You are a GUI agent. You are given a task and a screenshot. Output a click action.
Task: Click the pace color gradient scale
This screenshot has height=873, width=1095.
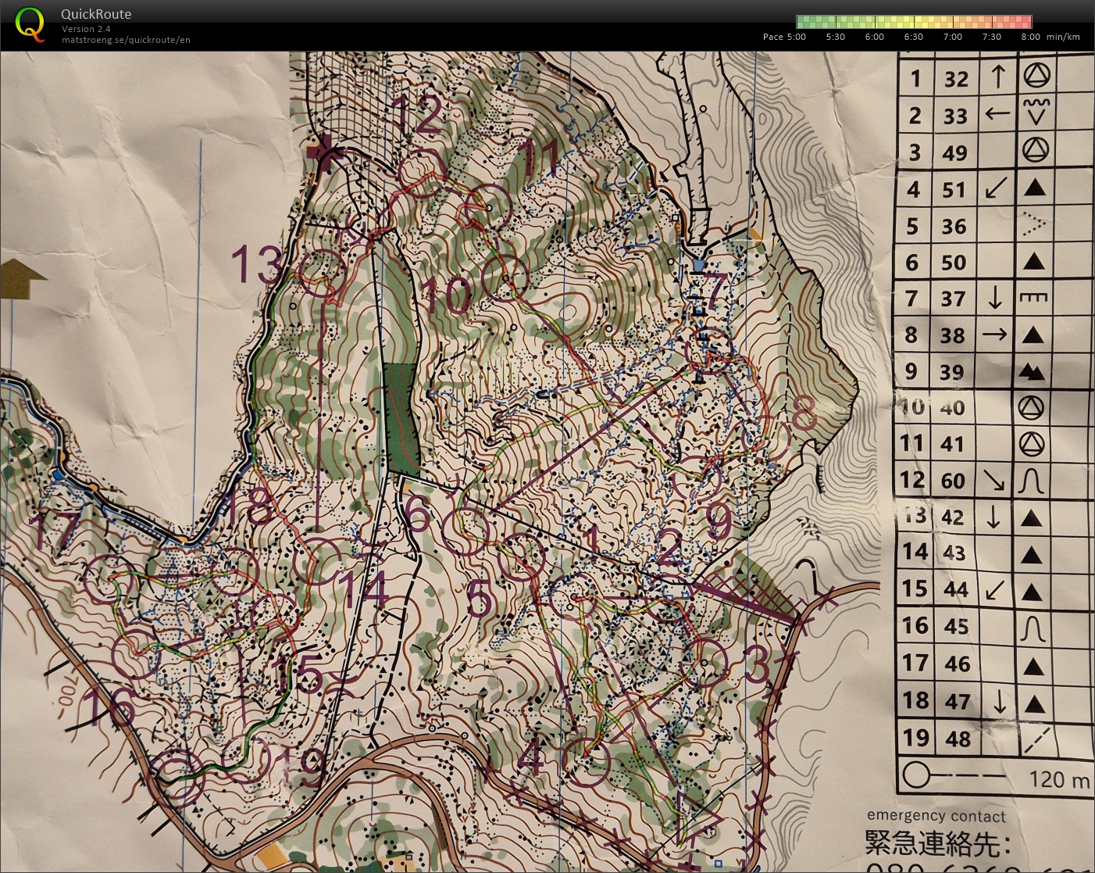point(914,22)
